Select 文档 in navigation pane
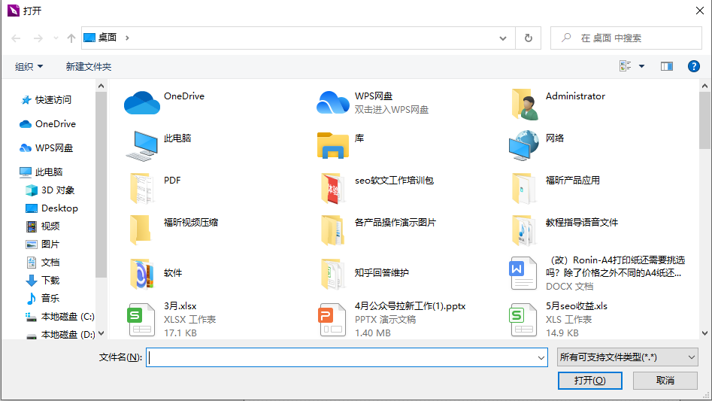 (x=43, y=263)
